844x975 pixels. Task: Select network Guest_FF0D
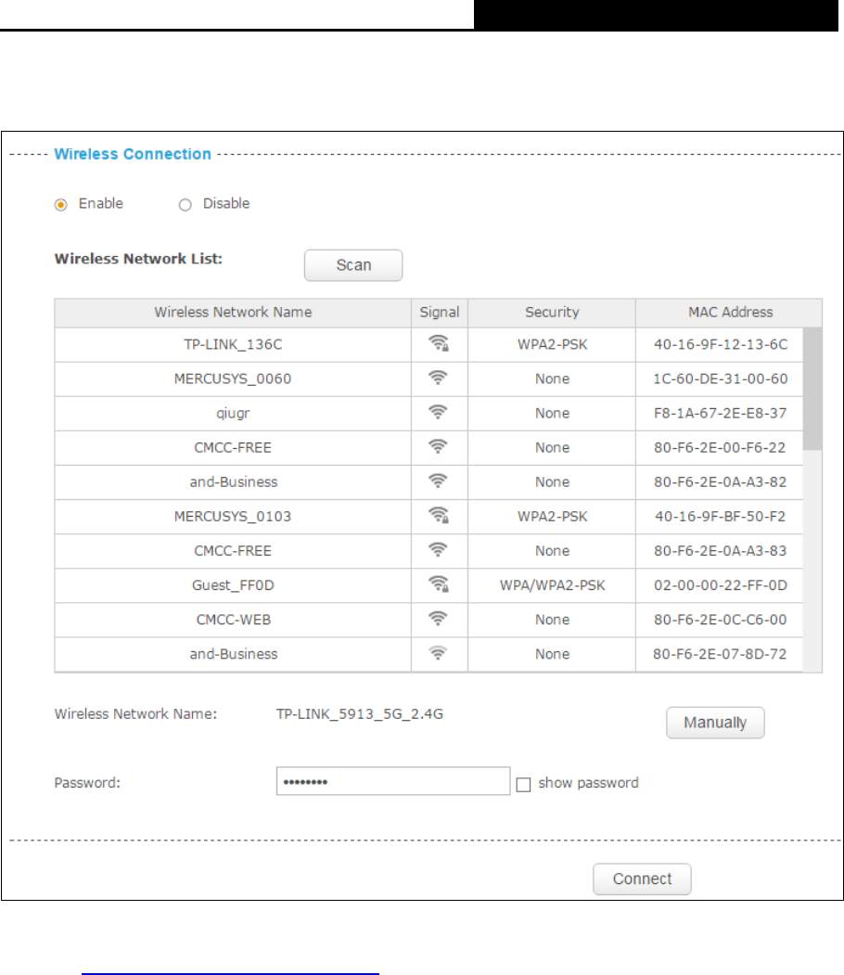click(233, 585)
